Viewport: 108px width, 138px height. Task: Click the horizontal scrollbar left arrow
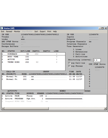[3, 108]
